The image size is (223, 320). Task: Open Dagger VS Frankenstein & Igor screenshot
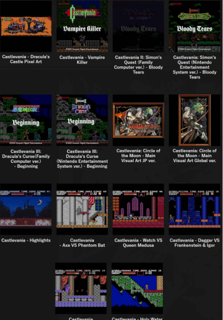click(x=194, y=209)
